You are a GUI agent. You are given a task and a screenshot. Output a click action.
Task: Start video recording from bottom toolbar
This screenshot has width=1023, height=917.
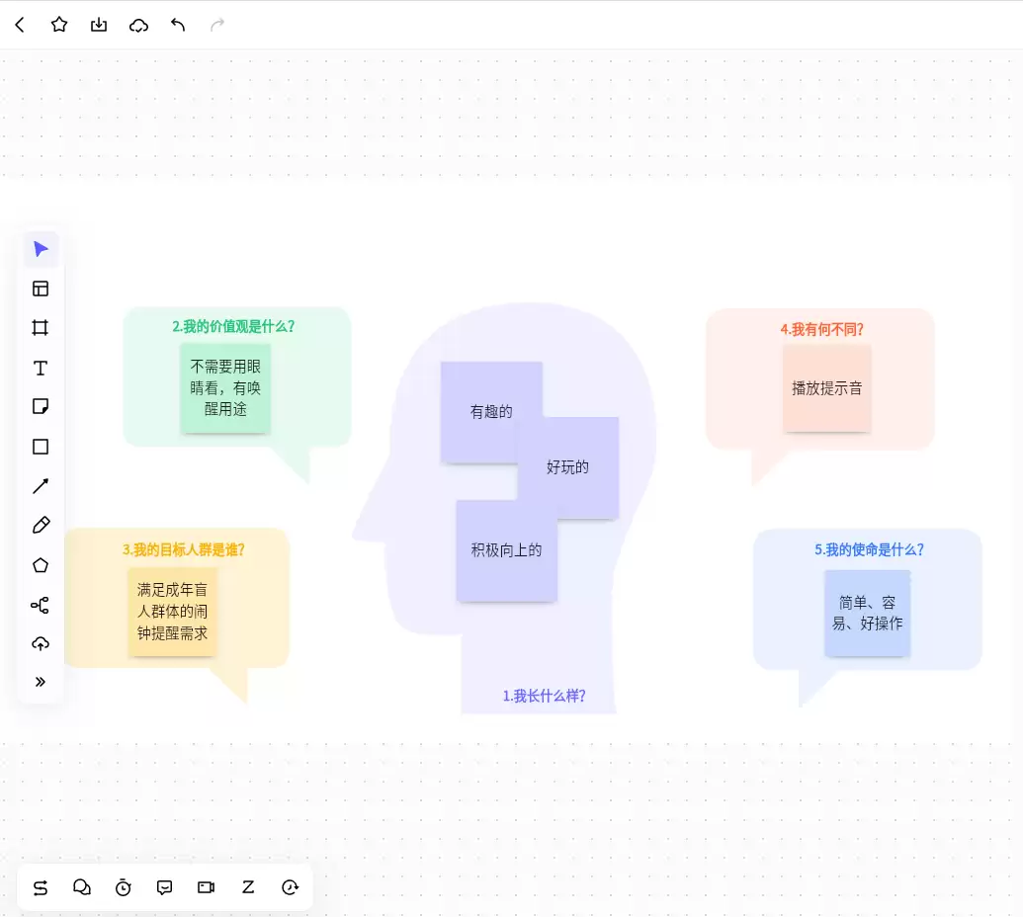207,887
